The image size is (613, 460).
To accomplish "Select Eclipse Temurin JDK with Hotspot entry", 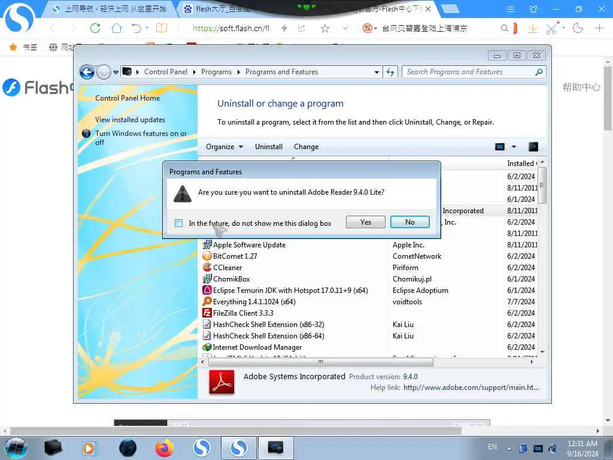I will coord(290,290).
